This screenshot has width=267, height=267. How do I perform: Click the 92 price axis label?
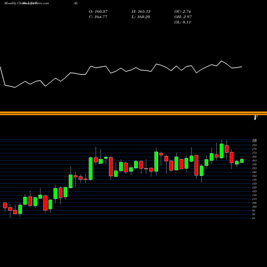tap(254, 215)
